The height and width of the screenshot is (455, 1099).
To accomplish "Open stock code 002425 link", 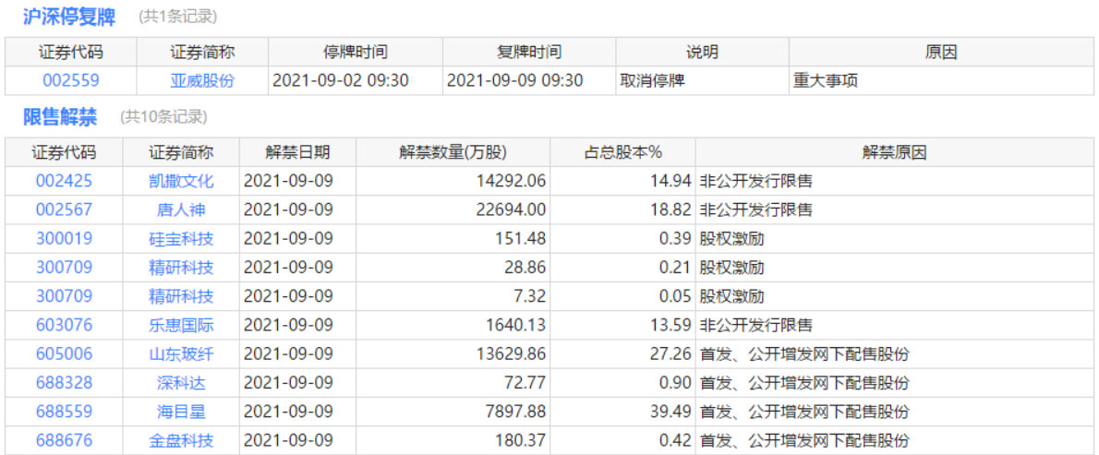I will [x=64, y=181].
